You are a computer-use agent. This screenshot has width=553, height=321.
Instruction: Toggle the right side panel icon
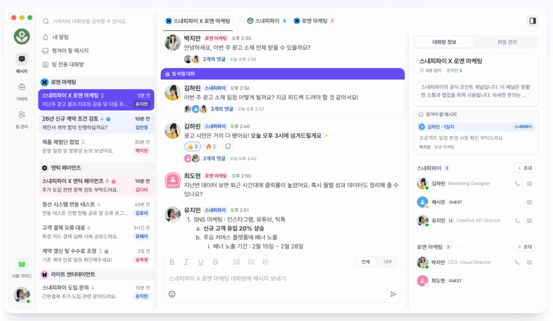point(532,21)
